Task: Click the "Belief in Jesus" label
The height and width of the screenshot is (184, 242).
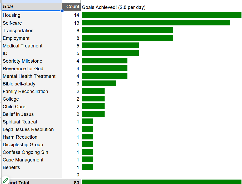Action: (x=18, y=114)
